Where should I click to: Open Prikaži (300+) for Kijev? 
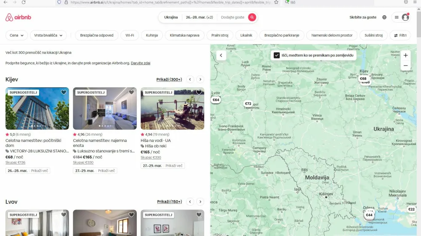[x=169, y=79]
